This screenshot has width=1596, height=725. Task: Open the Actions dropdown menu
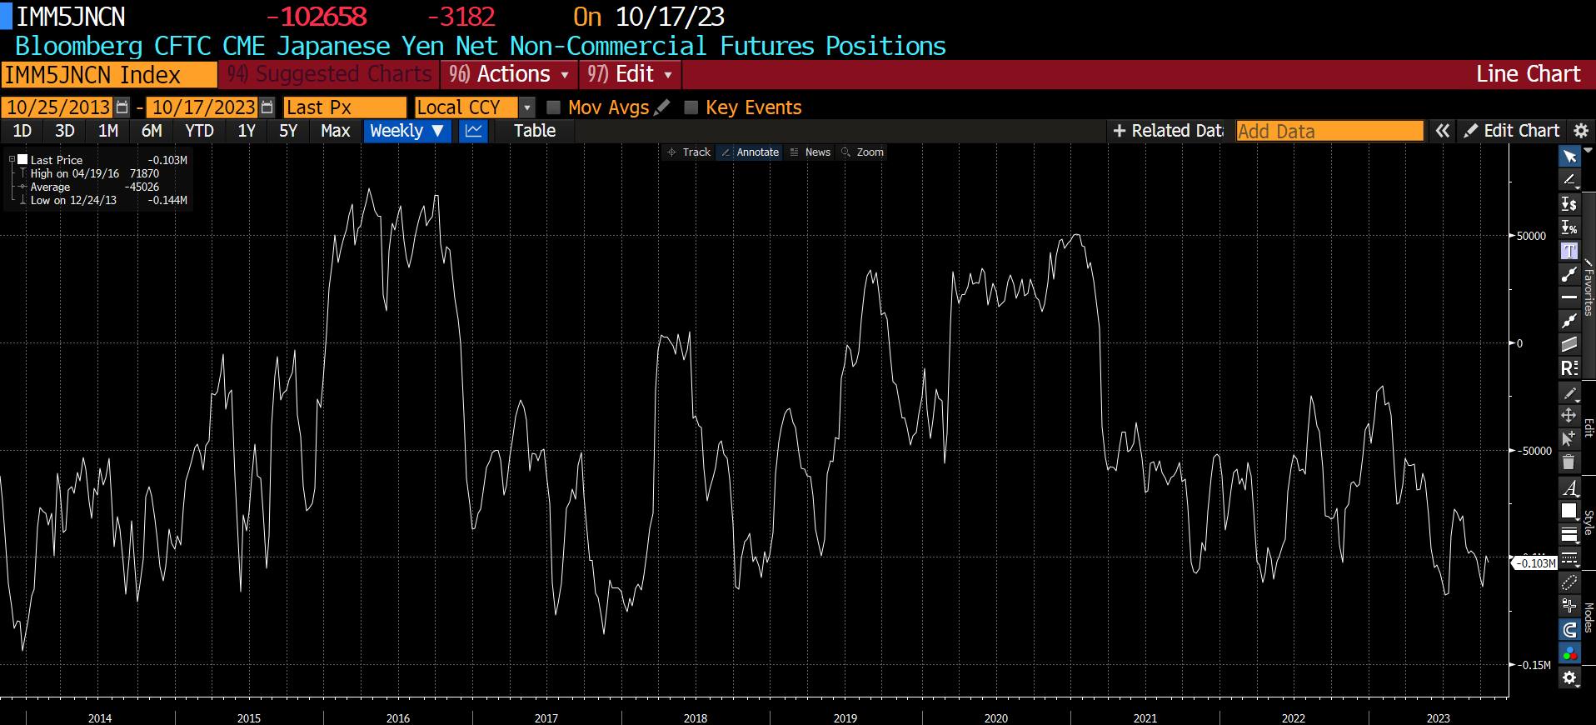point(508,74)
